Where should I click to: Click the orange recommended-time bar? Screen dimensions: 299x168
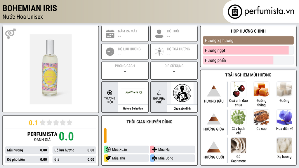click(105, 136)
